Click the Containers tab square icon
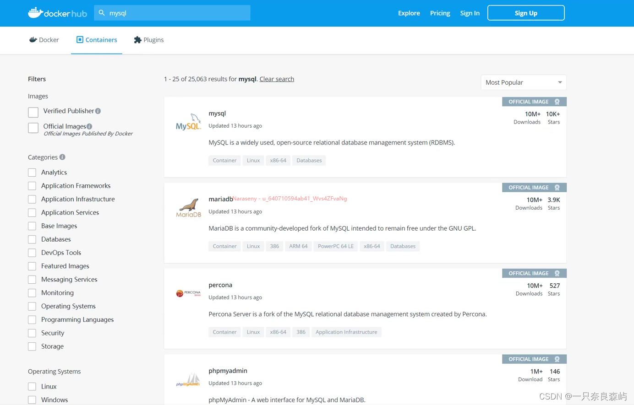Image resolution: width=634 pixels, height=405 pixels. coord(80,40)
